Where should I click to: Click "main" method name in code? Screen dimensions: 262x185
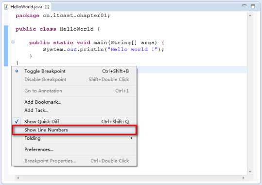[100, 42]
